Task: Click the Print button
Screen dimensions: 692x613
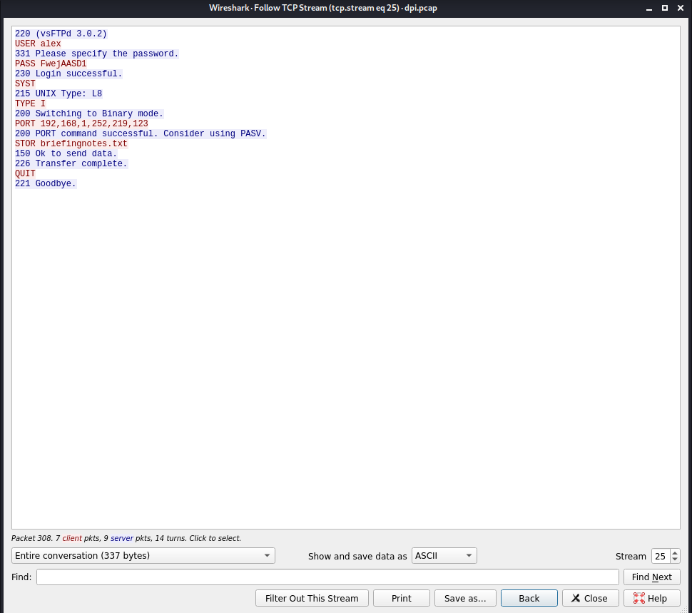Action: (x=401, y=598)
